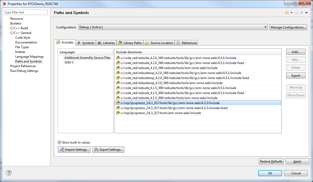Open Code Style properties page
The height and width of the screenshot is (182, 313).
coord(23,38)
